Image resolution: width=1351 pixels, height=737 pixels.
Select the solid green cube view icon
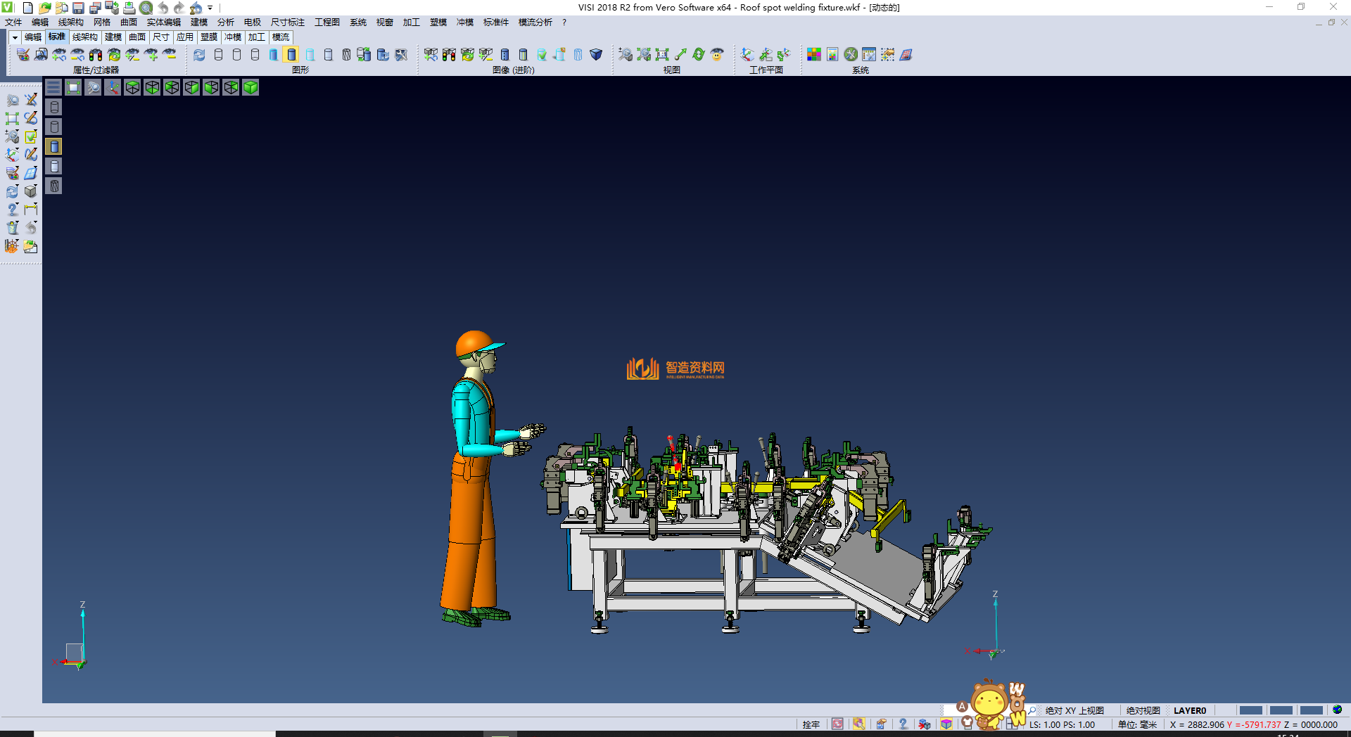[250, 87]
